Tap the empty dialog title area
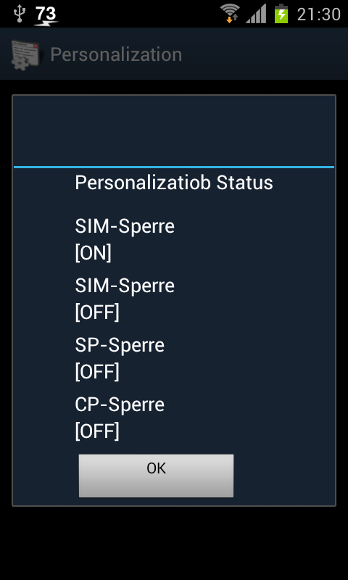 point(174,130)
